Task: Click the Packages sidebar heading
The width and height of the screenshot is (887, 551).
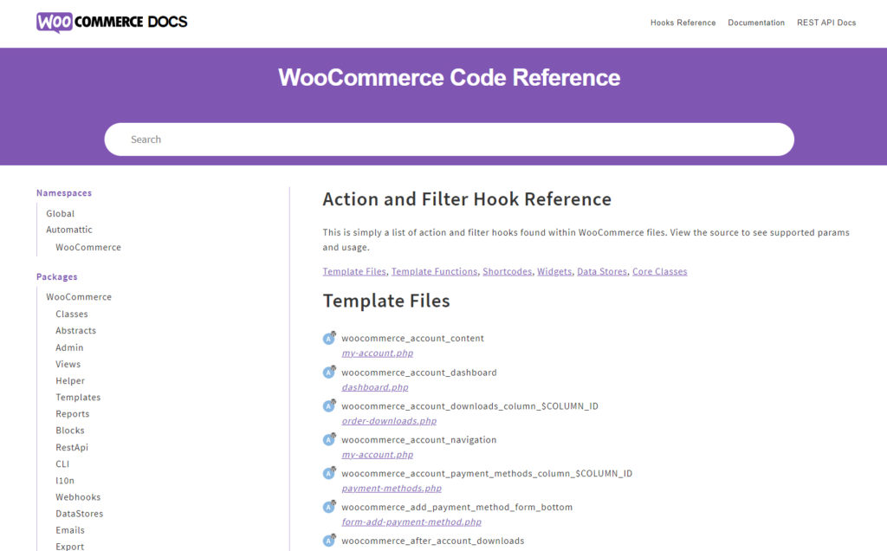Action: (56, 276)
